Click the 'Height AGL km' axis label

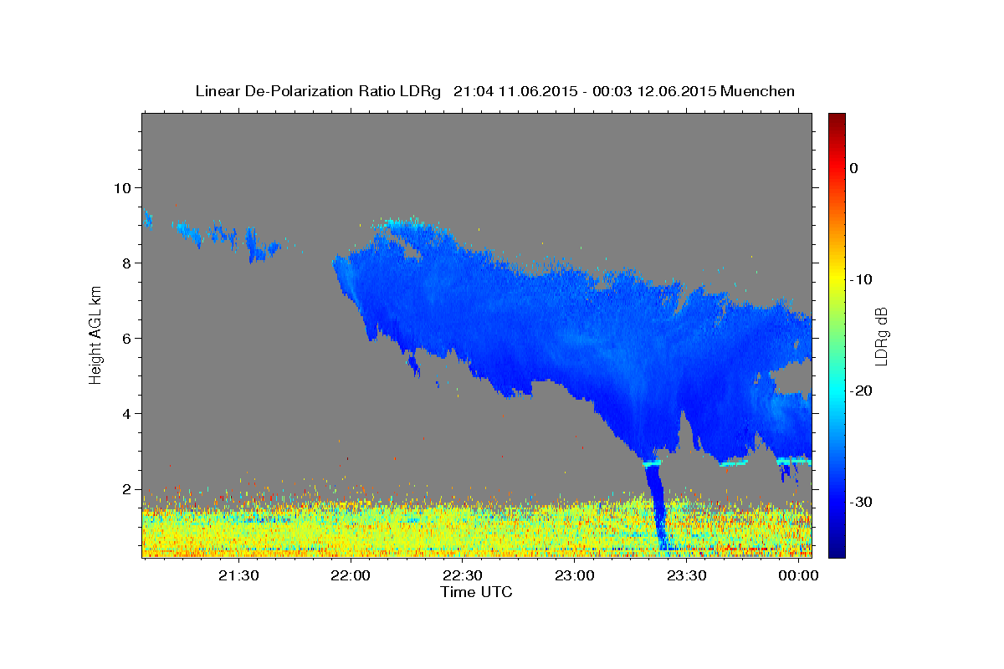96,334
